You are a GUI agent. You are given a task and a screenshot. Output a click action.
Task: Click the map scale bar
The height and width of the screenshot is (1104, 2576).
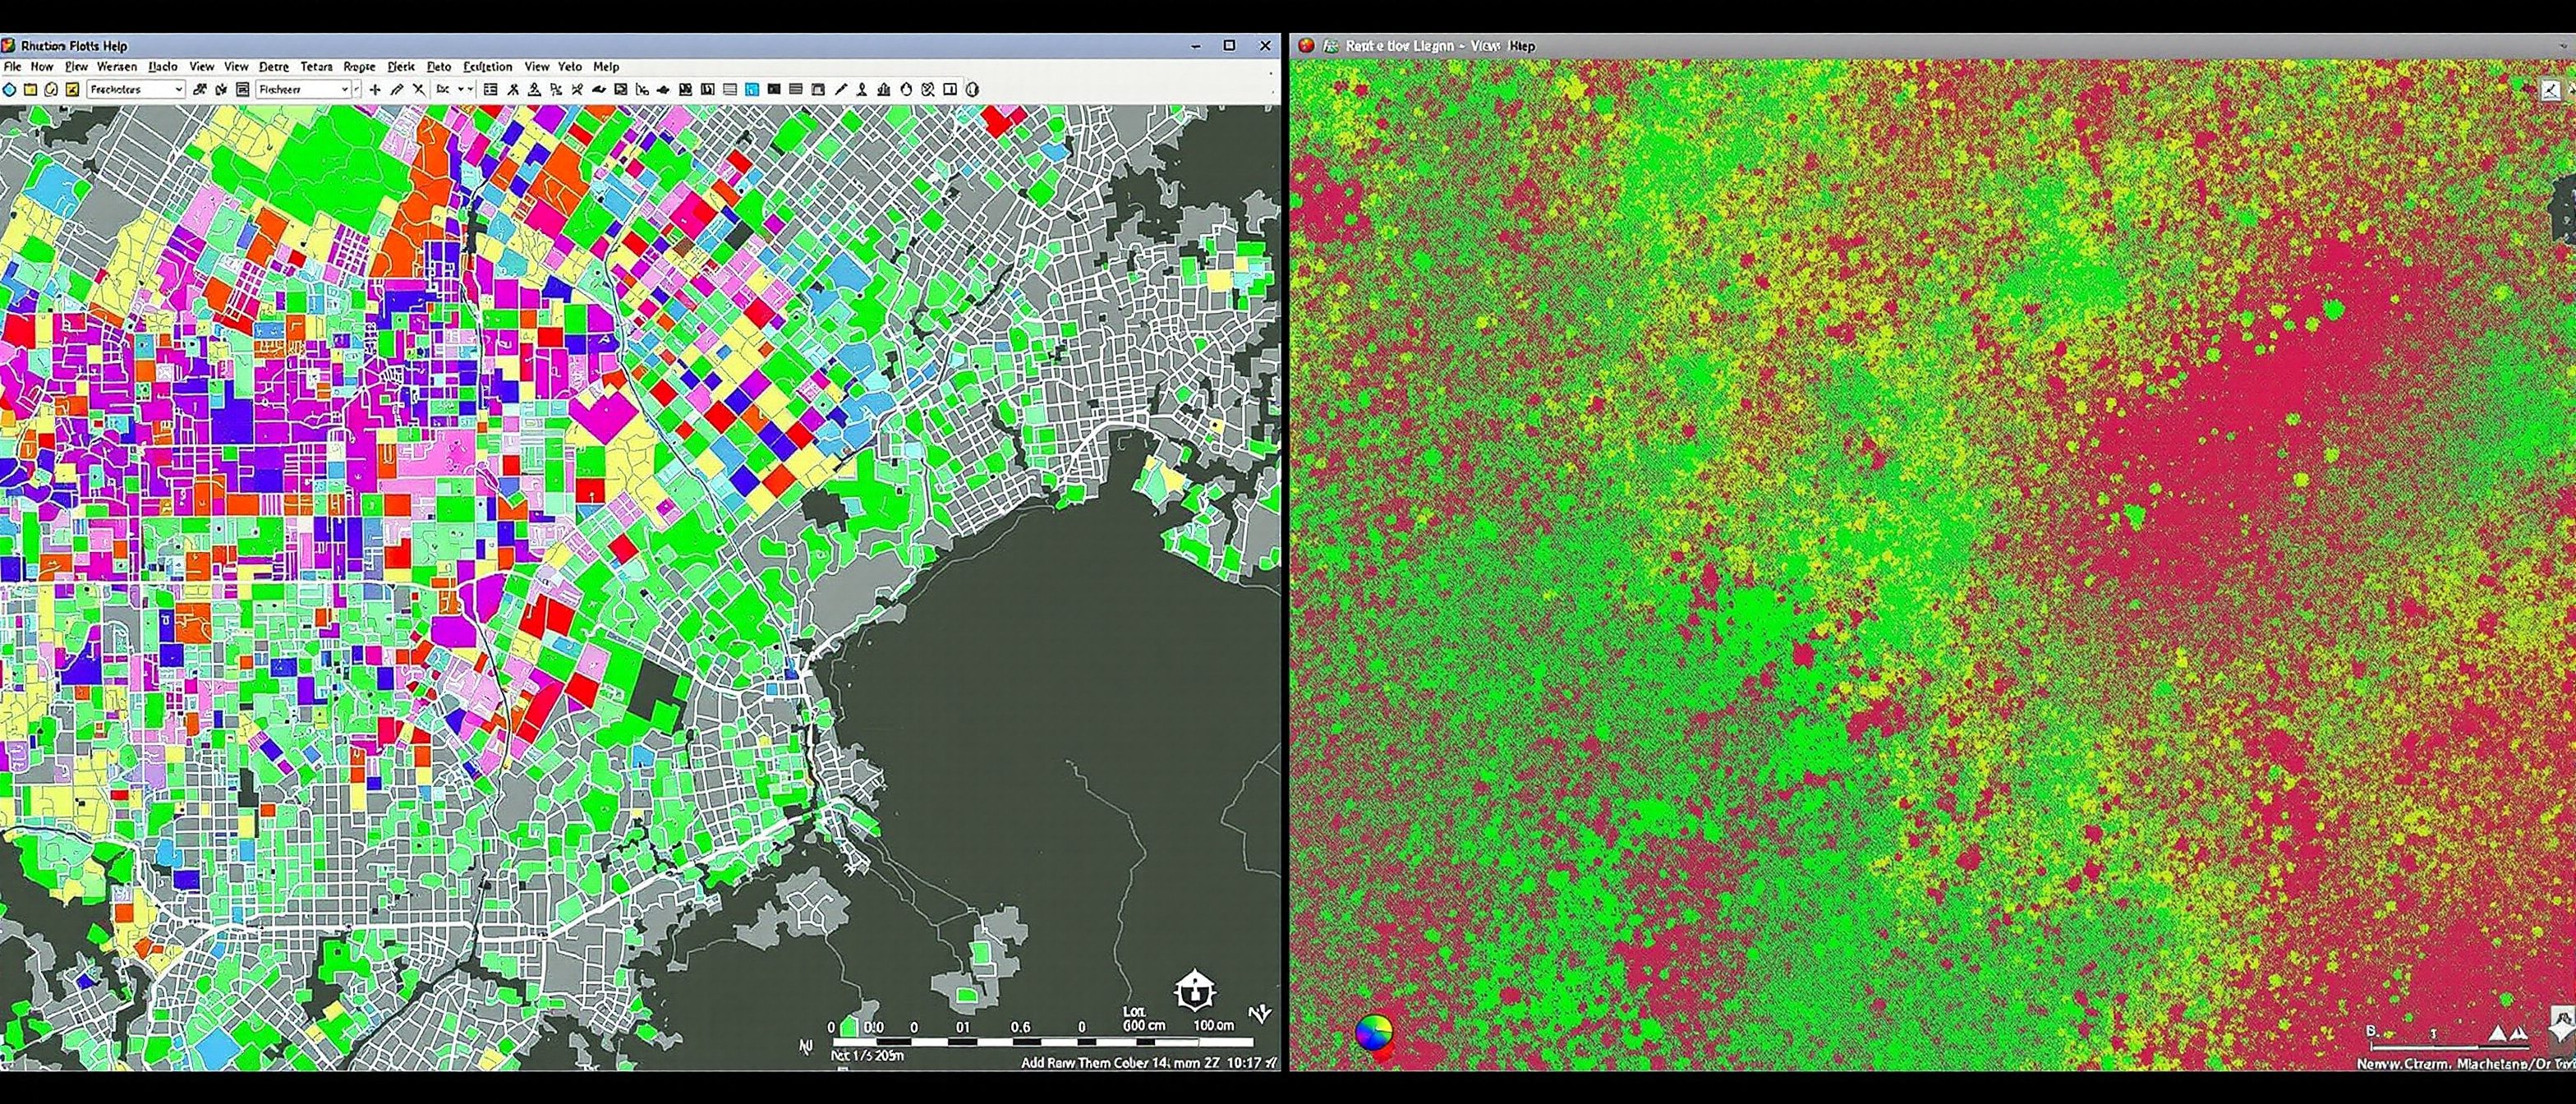coord(1043,1043)
